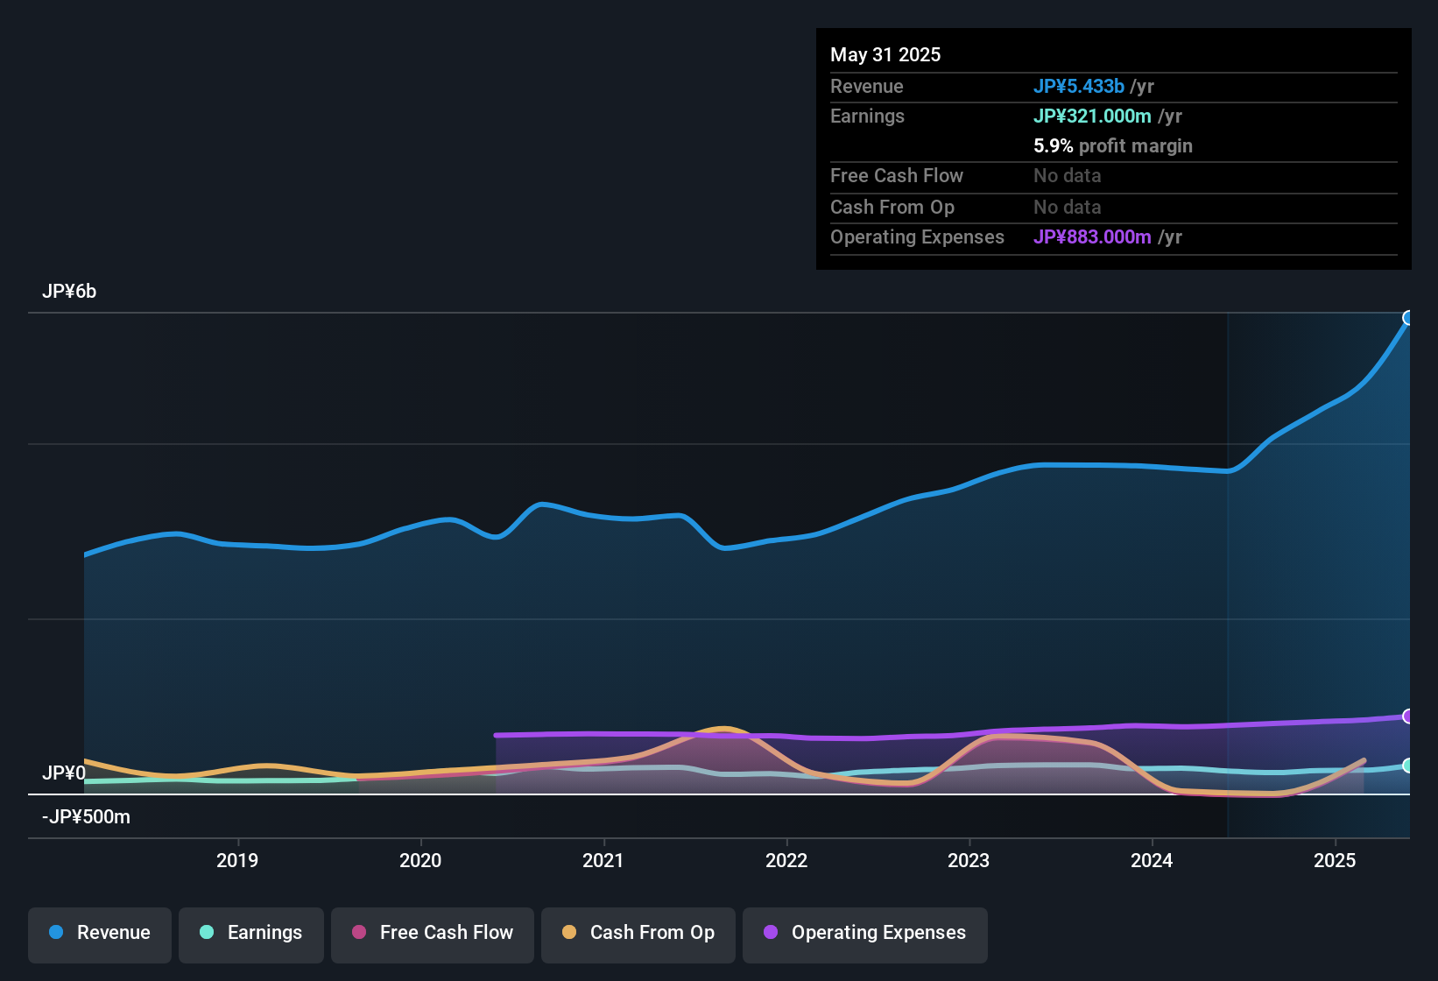Click the Free Cash Flow label in tooltip
Screen dimensions: 1438x981
[897, 176]
